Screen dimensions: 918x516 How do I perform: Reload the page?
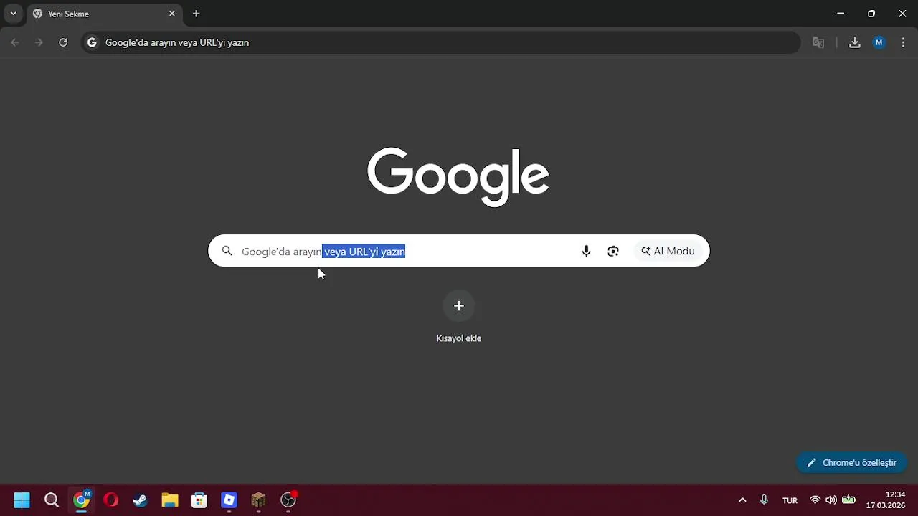(x=63, y=42)
